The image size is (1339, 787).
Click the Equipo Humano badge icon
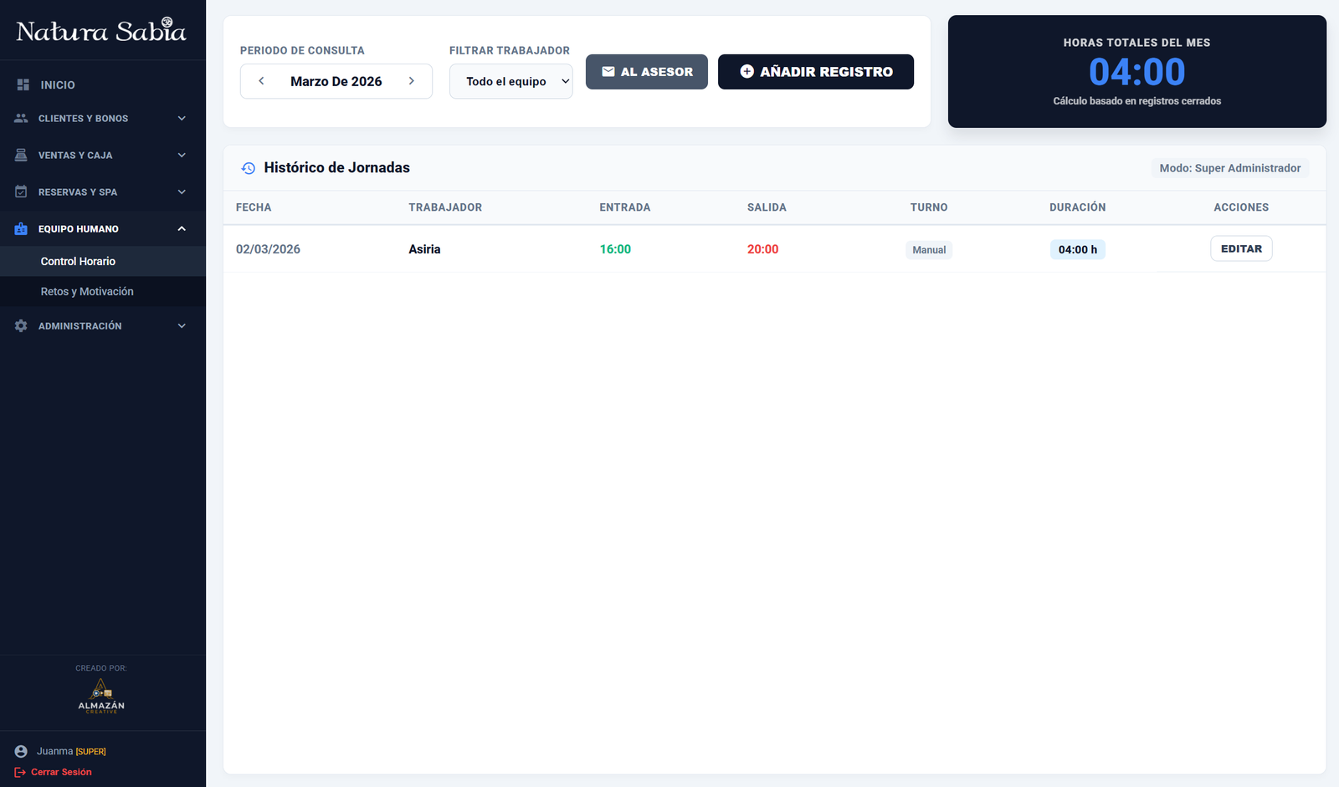pyautogui.click(x=21, y=228)
